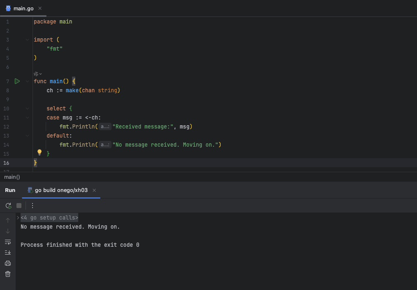Rerun the go build onego/xh03 configuration

pos(9,206)
